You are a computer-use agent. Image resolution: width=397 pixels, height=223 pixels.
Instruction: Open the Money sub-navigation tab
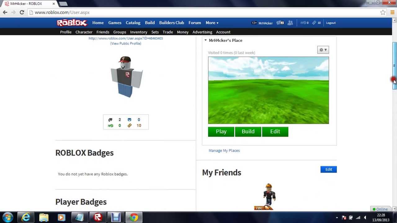pyautogui.click(x=183, y=32)
